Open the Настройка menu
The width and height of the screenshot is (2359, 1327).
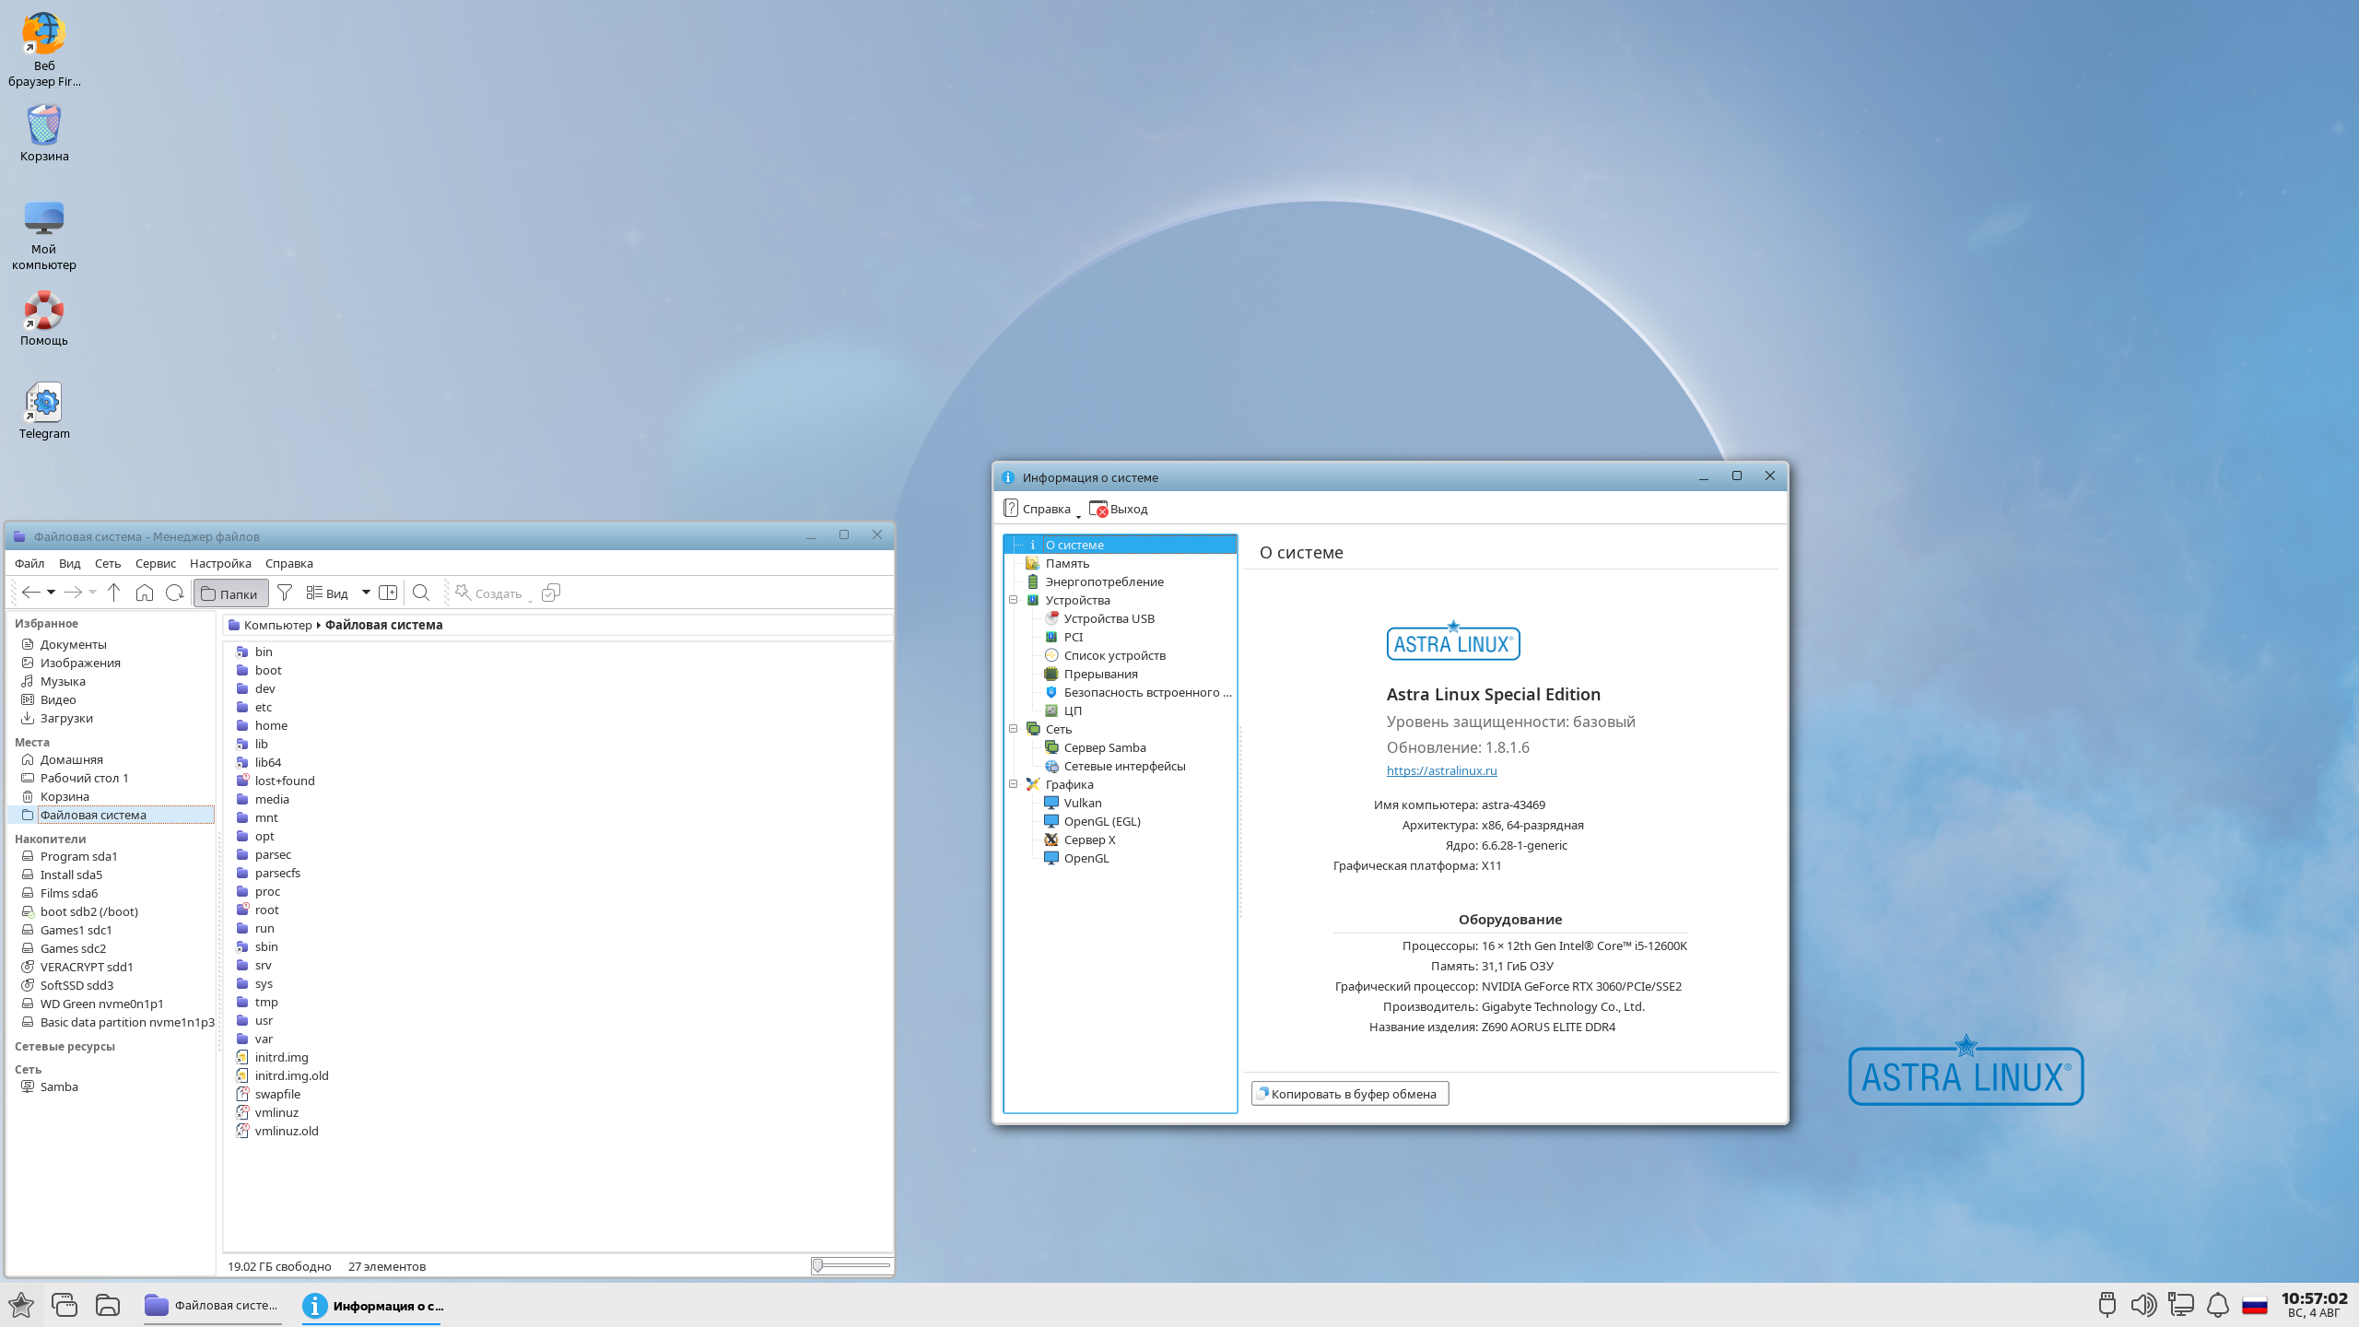coord(220,563)
